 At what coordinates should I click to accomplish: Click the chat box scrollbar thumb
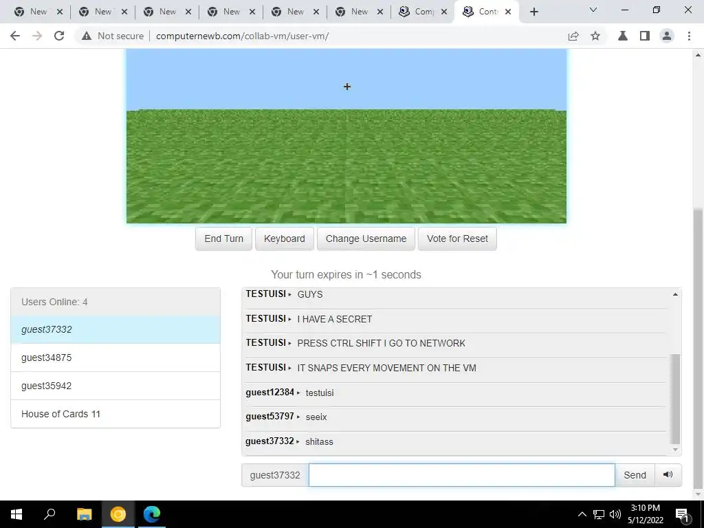click(675, 399)
